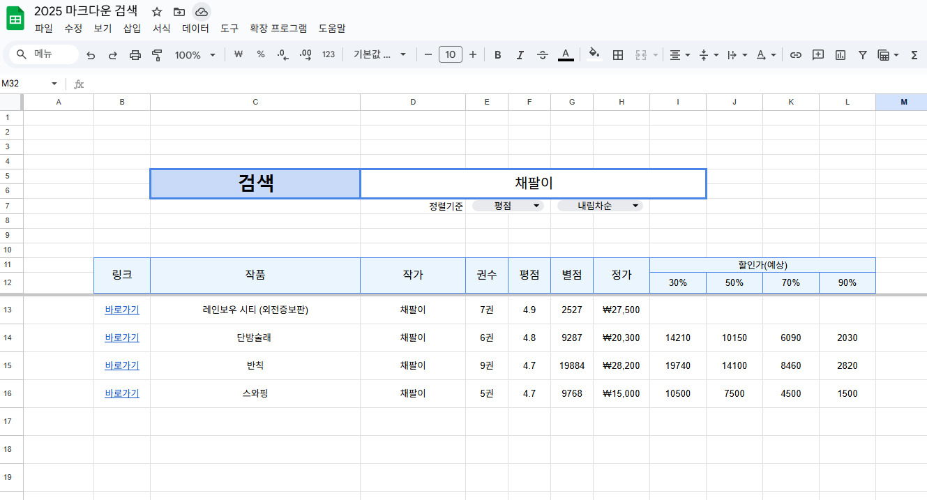Insert a chart using toolbar icon

coord(841,55)
